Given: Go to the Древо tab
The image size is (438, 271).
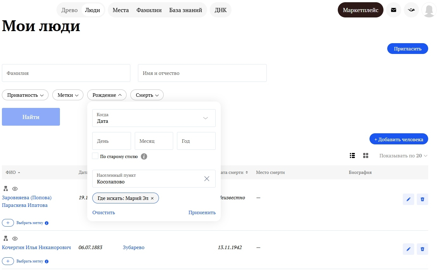Looking at the screenshot, I should pyautogui.click(x=69, y=10).
